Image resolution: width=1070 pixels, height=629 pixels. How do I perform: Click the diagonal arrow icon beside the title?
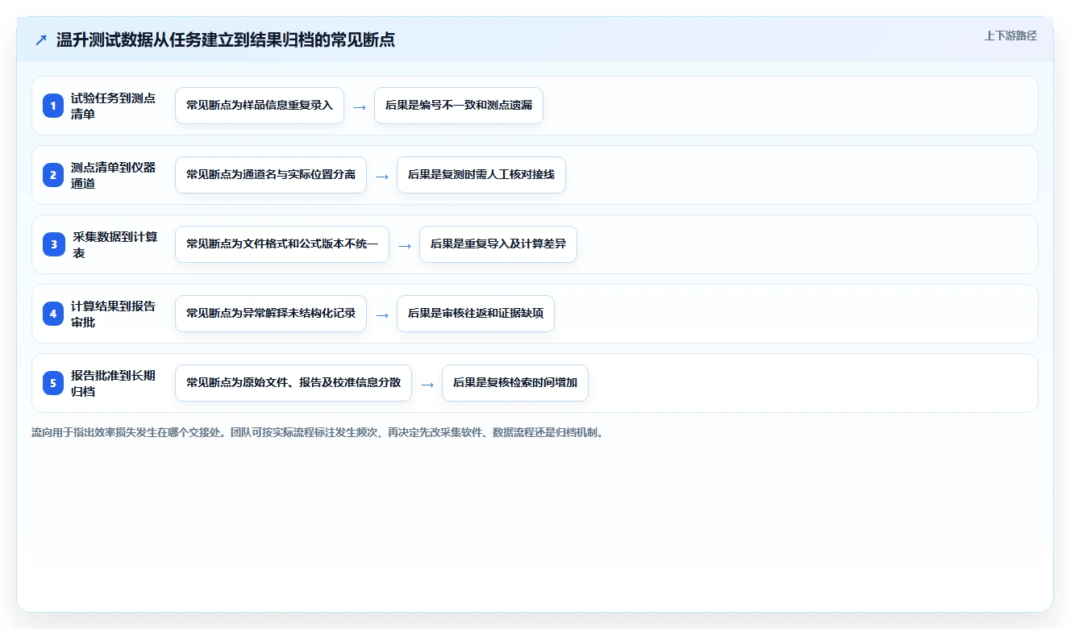coord(41,40)
